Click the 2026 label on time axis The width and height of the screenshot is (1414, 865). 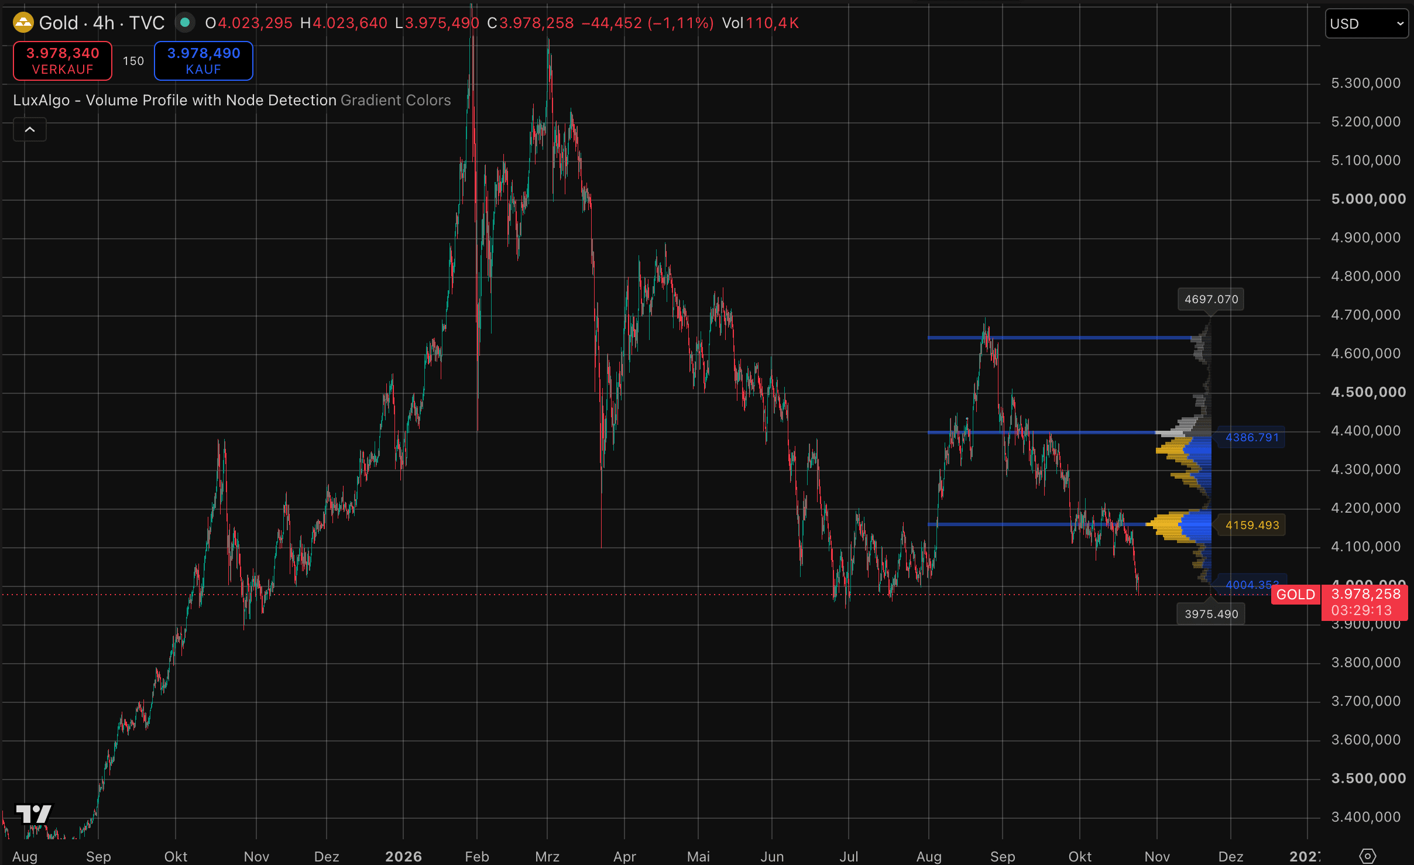coord(403,856)
